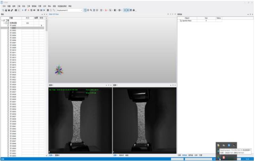Enable the checkbox for S0010 item
The width and height of the screenshot is (255, 161).
(8, 50)
